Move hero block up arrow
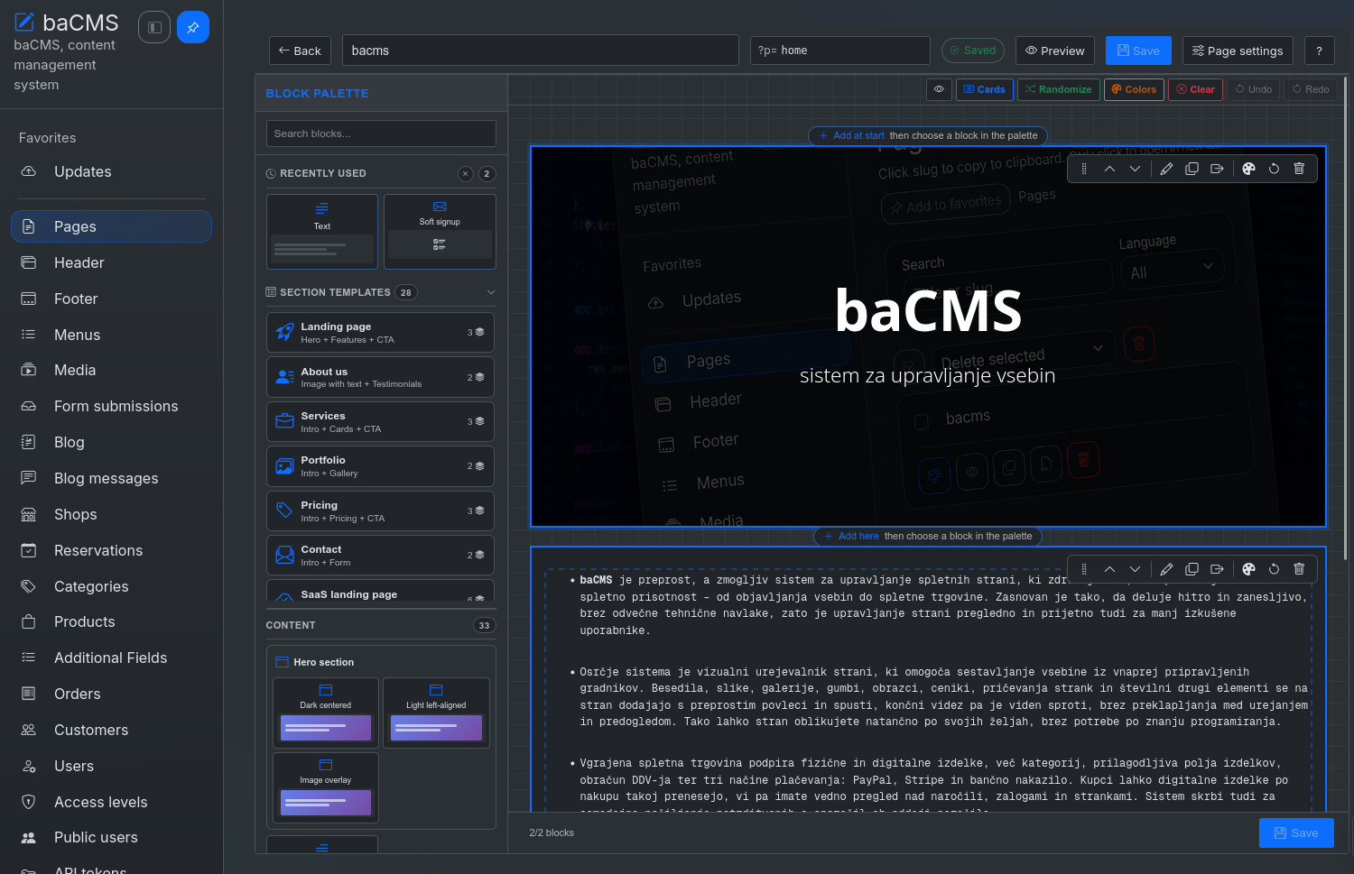This screenshot has height=874, width=1354. coord(1109,169)
